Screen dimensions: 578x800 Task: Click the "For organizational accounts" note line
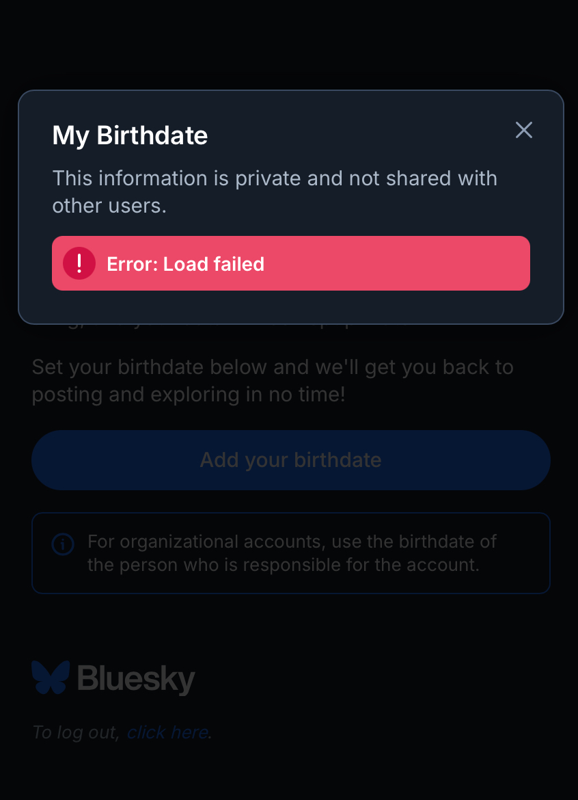pyautogui.click(x=292, y=542)
